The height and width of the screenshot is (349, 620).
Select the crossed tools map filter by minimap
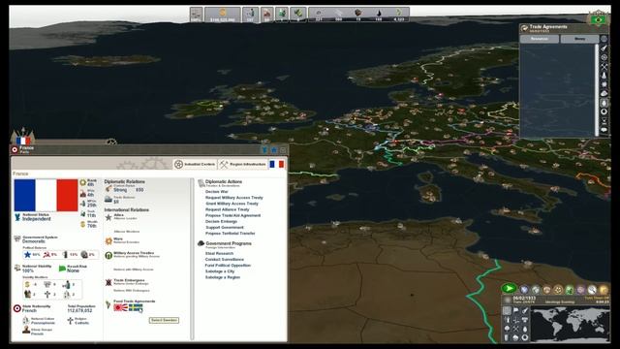tap(515, 329)
